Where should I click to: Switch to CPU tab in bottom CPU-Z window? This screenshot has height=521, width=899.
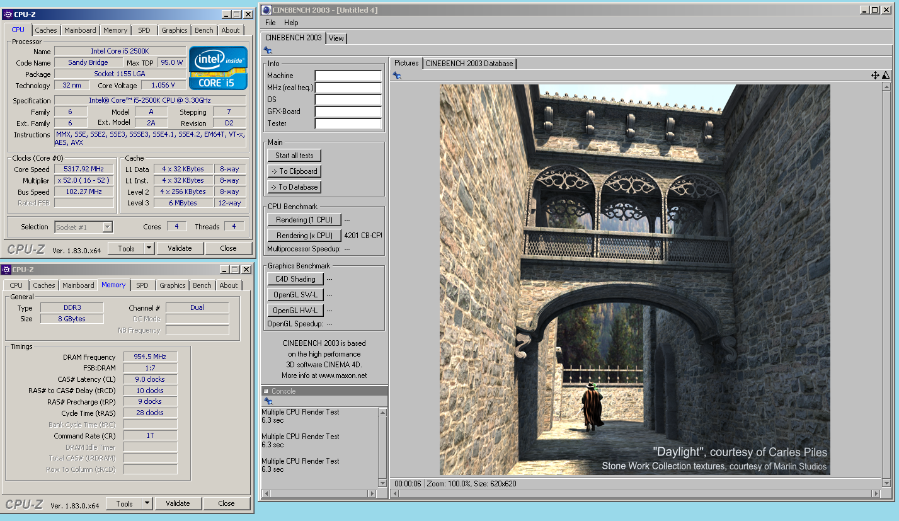(x=16, y=285)
